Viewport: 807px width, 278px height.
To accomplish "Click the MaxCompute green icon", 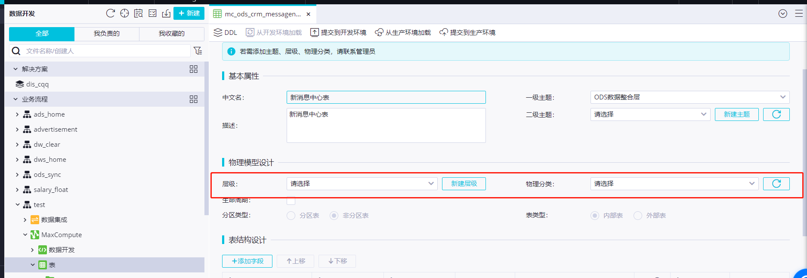I will [35, 235].
